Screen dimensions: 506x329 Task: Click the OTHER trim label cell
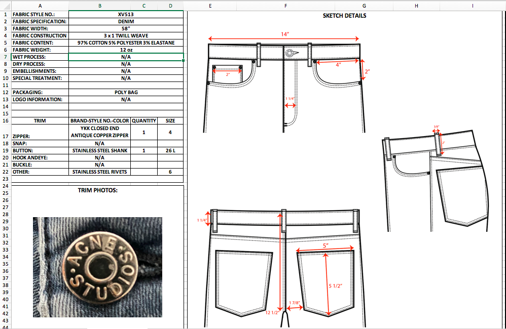pos(40,172)
